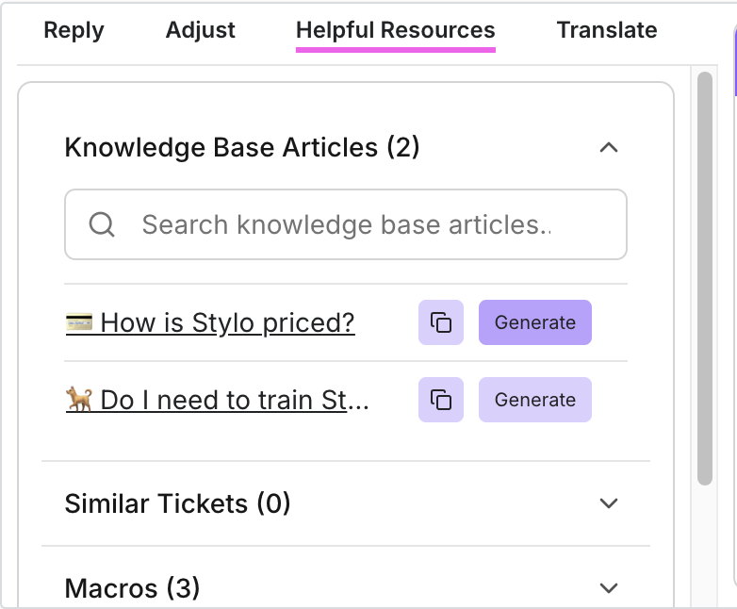The width and height of the screenshot is (737, 609).
Task: Select the Helpful Resources tab
Action: pos(395,30)
